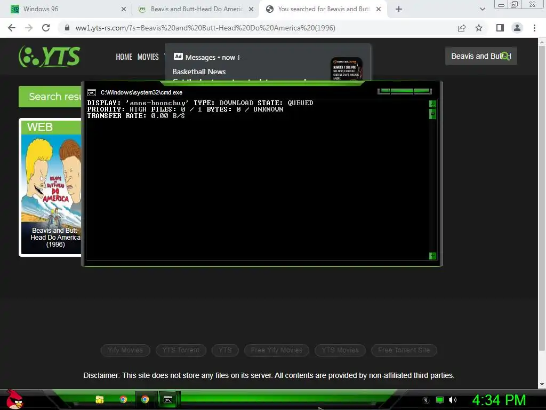Click 'Beavis and Butt-Head Do America (1996)' title
The height and width of the screenshot is (410, 546).
click(x=55, y=238)
